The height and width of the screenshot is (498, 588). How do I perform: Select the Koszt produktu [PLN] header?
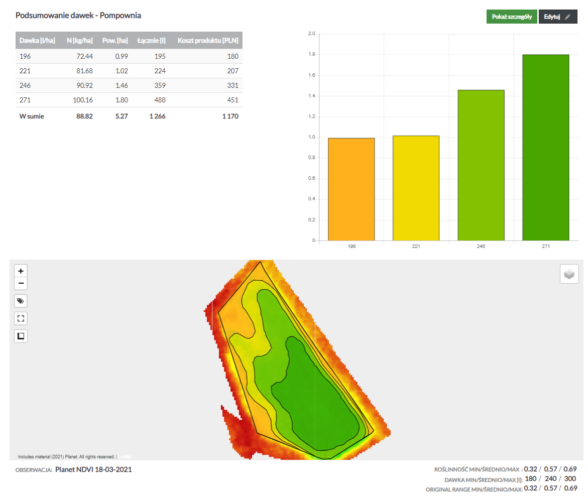(208, 40)
